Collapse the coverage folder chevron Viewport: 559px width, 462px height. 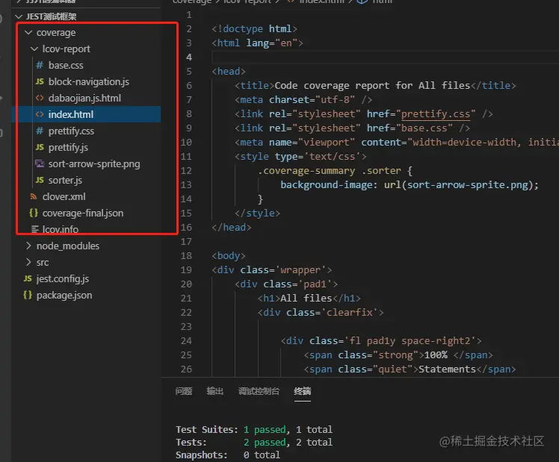click(28, 32)
